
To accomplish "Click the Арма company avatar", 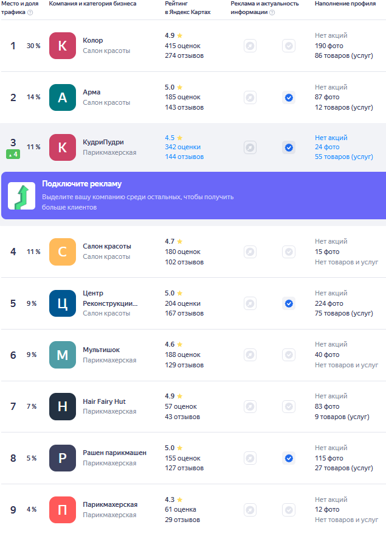I will [x=63, y=97].
